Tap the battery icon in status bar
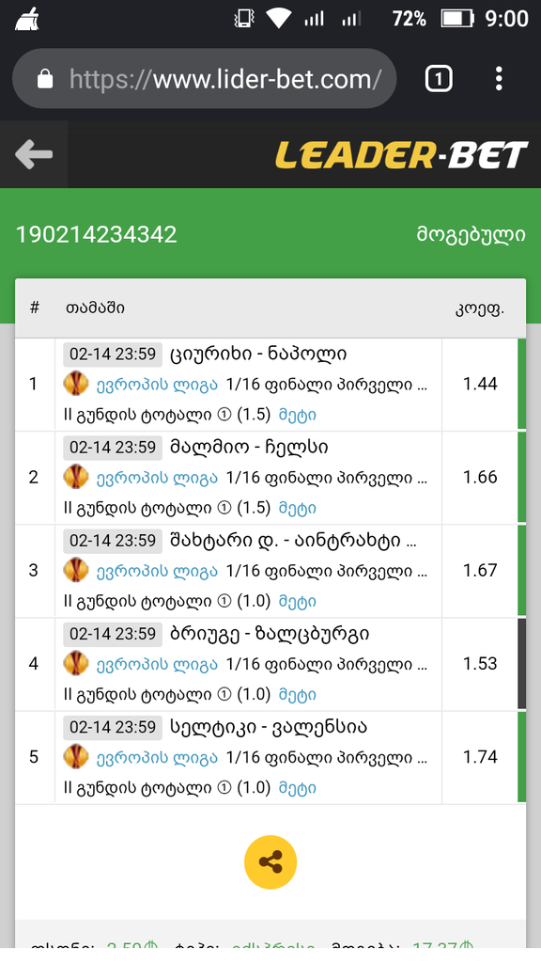 tap(457, 19)
